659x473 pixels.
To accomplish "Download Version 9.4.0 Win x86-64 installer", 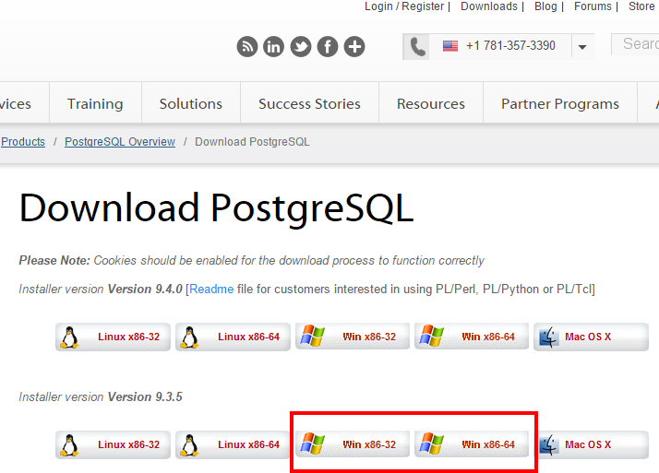I will tap(472, 337).
